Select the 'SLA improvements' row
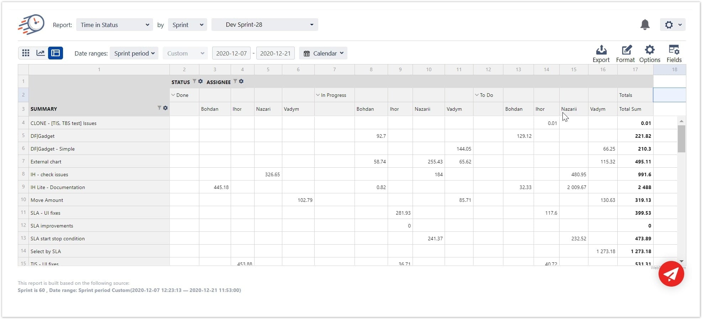The width and height of the screenshot is (702, 319). (x=99, y=225)
